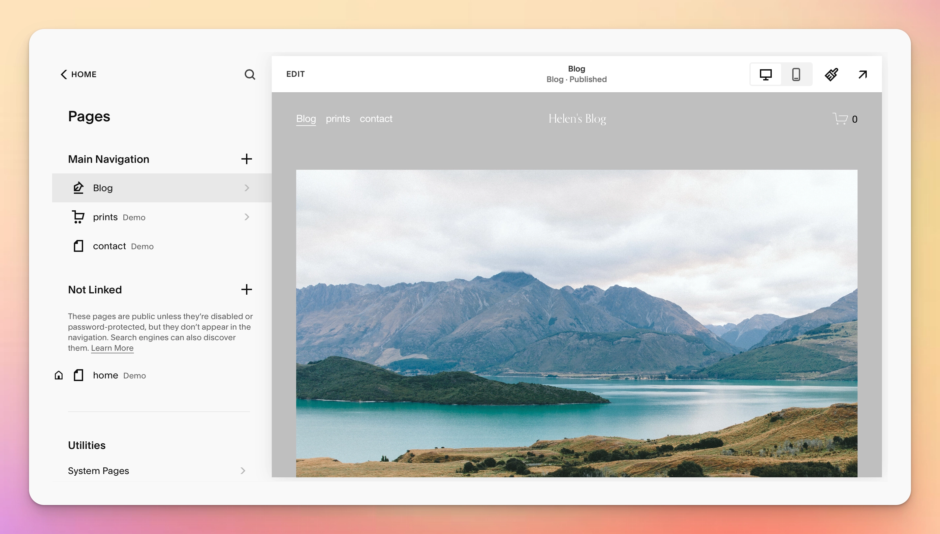Open the Learn More link
The height and width of the screenshot is (534, 940).
(112, 348)
